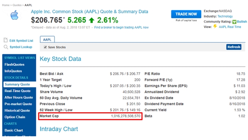Click the Key Stock Data heading
Image resolution: width=248 pixels, height=140 pixels.
pyautogui.click(x=61, y=59)
